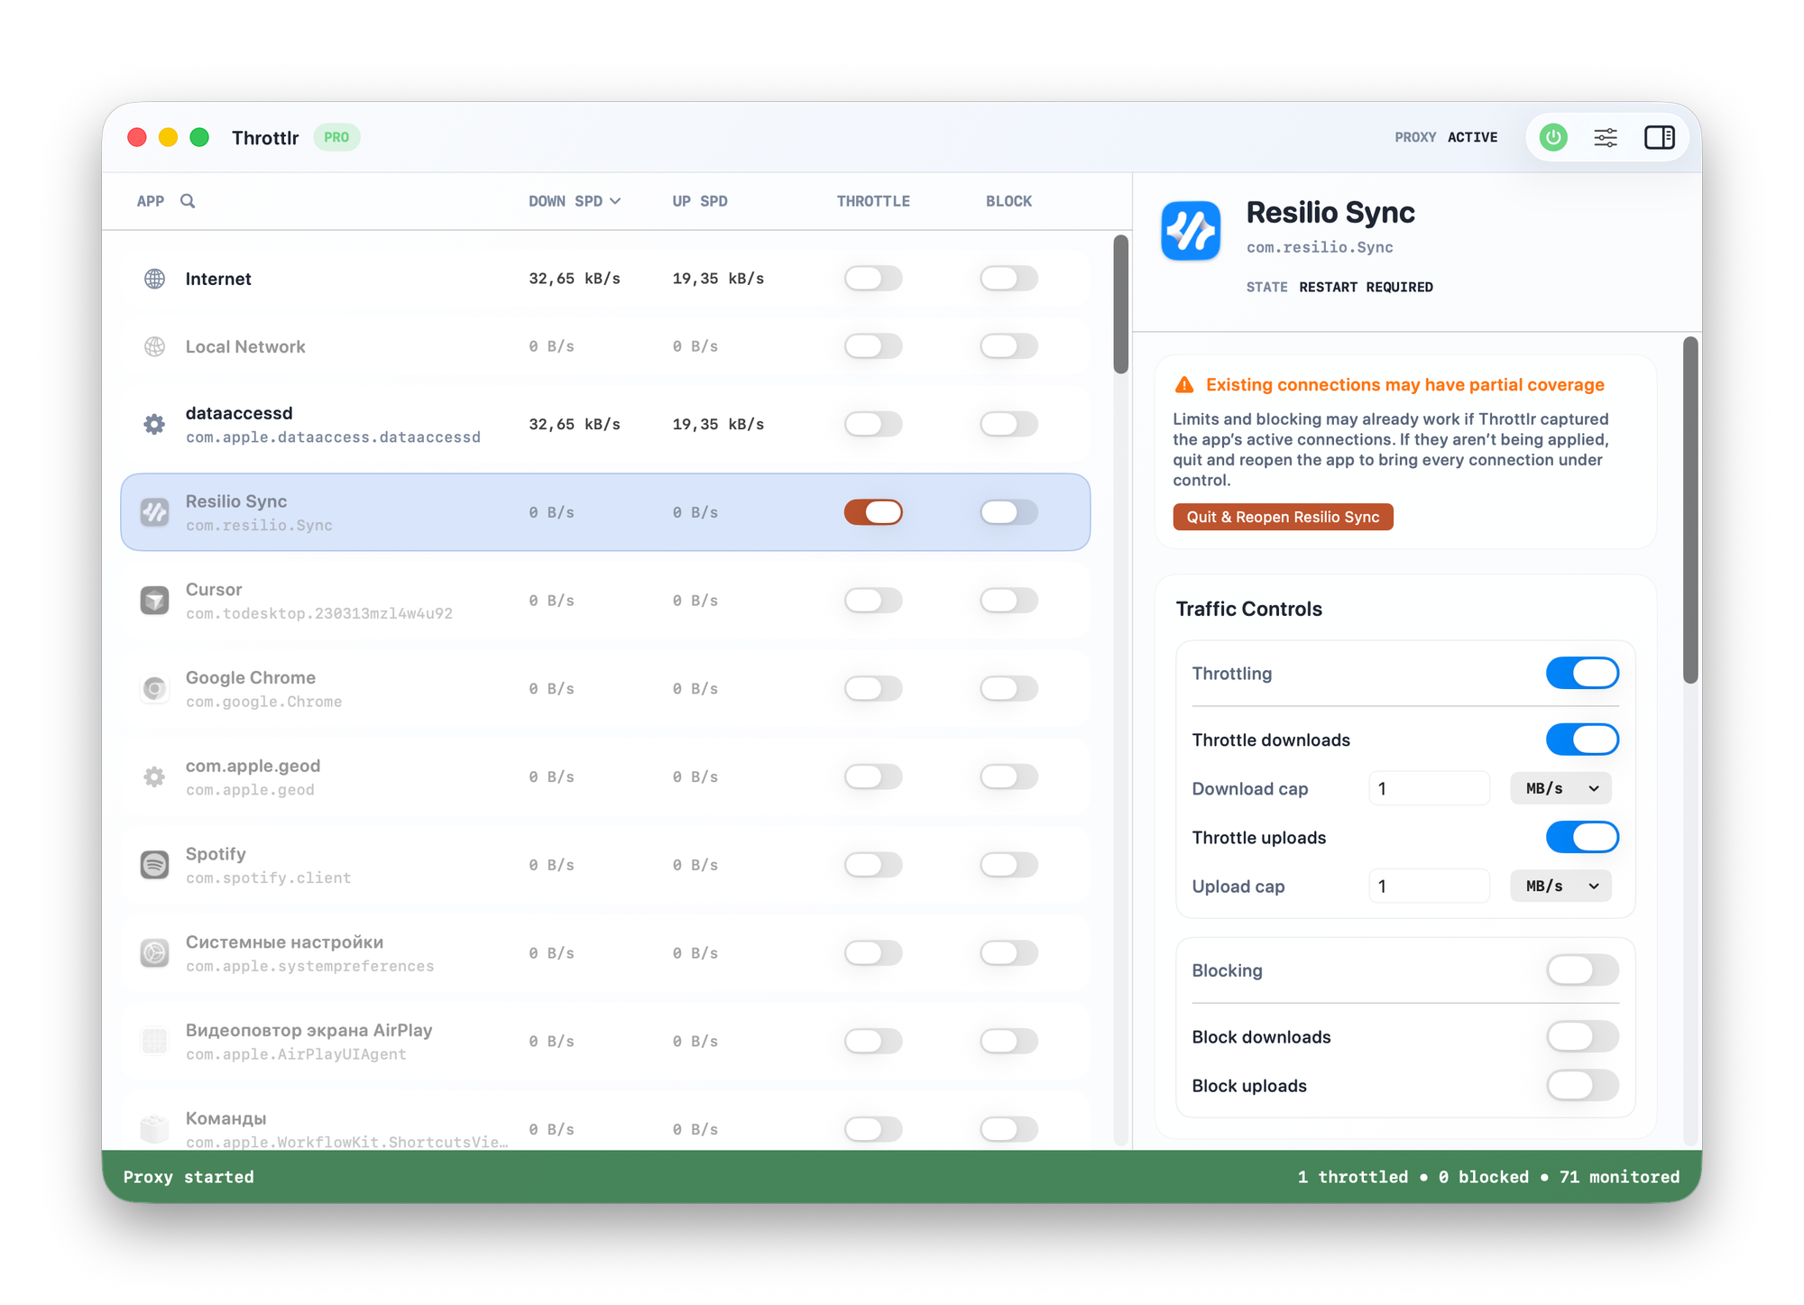Click the APP column header
Screen dimensions: 1804x1305
pyautogui.click(x=151, y=201)
